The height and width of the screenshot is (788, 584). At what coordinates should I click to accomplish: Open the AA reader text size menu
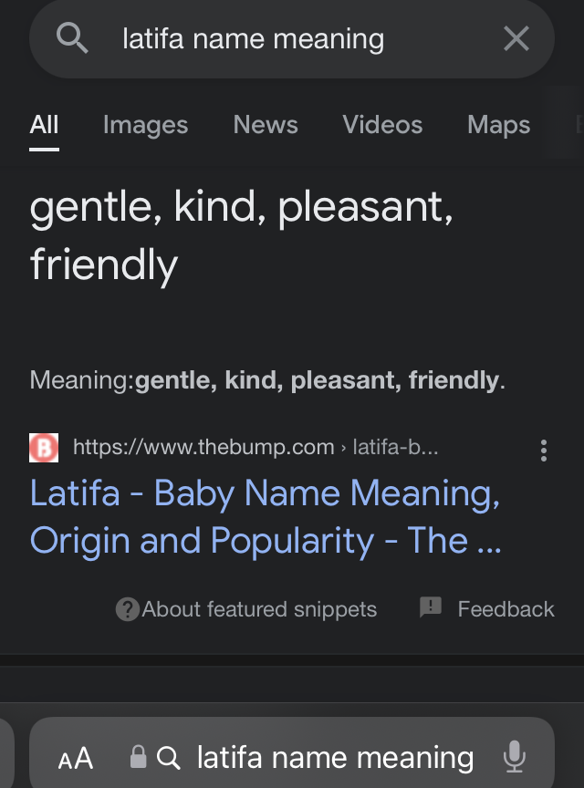[x=76, y=758]
